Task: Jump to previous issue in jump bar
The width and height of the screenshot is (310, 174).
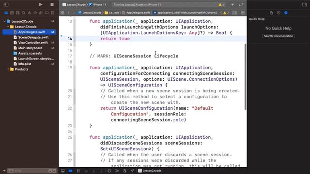Action: pos(221,13)
